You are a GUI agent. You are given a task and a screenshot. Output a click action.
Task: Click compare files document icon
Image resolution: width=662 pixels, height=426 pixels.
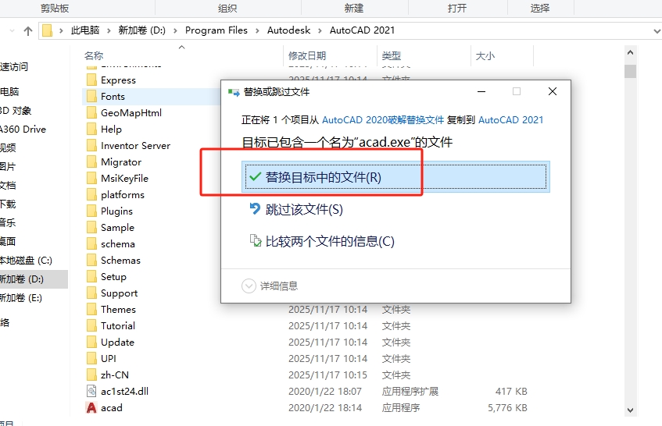256,240
